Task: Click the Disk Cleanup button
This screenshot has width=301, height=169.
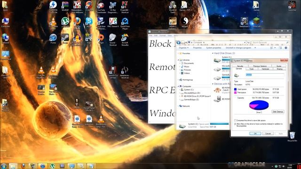Action: (x=278, y=112)
